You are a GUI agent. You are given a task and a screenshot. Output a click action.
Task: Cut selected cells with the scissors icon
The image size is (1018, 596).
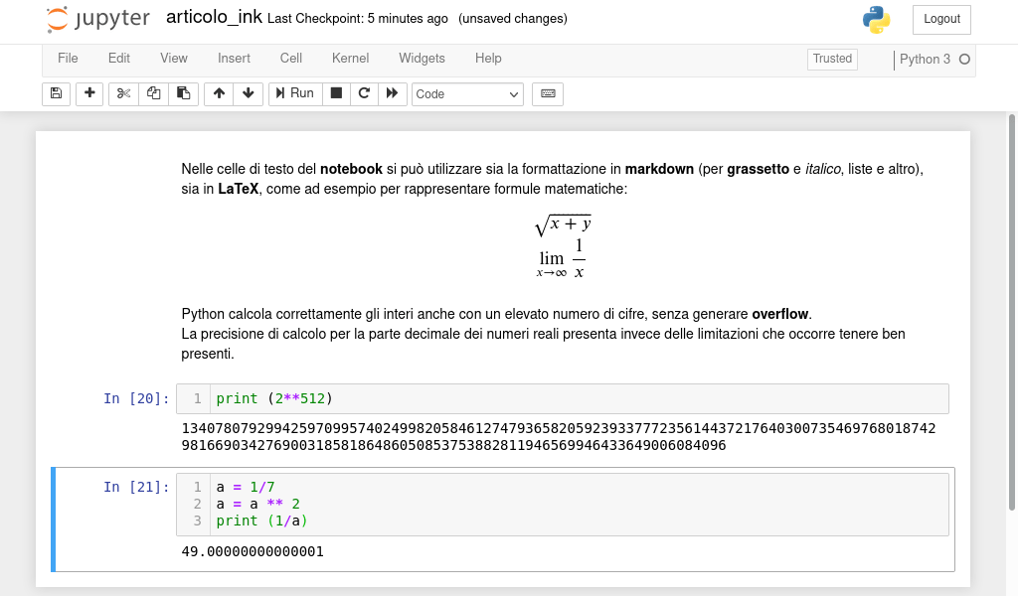pyautogui.click(x=123, y=93)
